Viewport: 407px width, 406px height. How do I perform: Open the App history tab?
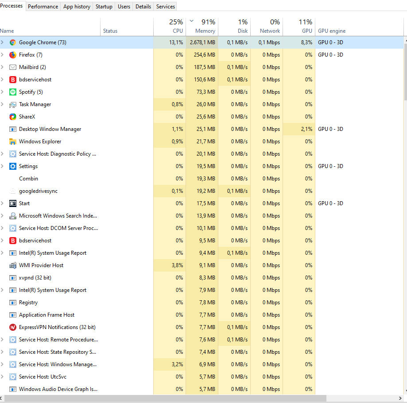[x=77, y=7]
